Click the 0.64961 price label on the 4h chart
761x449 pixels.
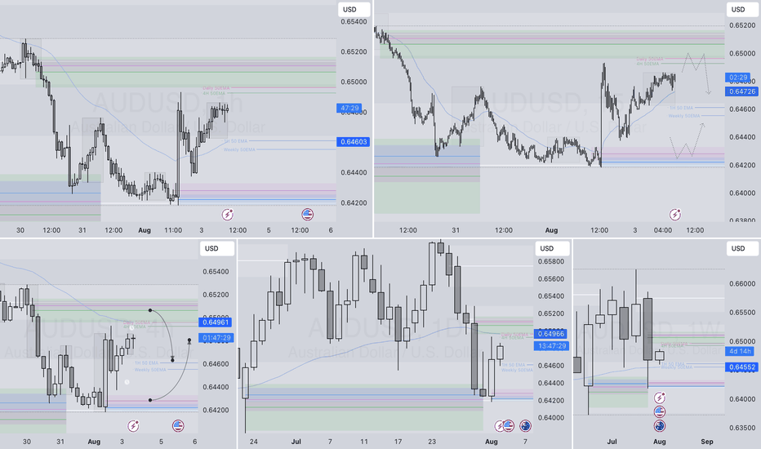215,322
